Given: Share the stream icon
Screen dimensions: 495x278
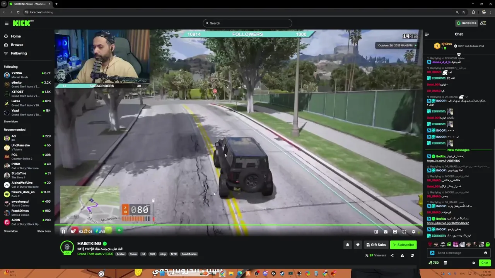Looking at the screenshot, I should 392,255.
